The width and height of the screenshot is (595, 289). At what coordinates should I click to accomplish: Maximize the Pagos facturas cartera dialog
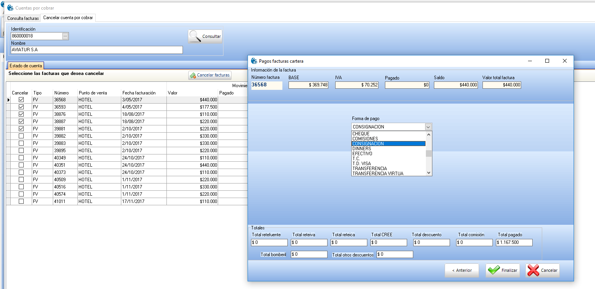tap(547, 61)
